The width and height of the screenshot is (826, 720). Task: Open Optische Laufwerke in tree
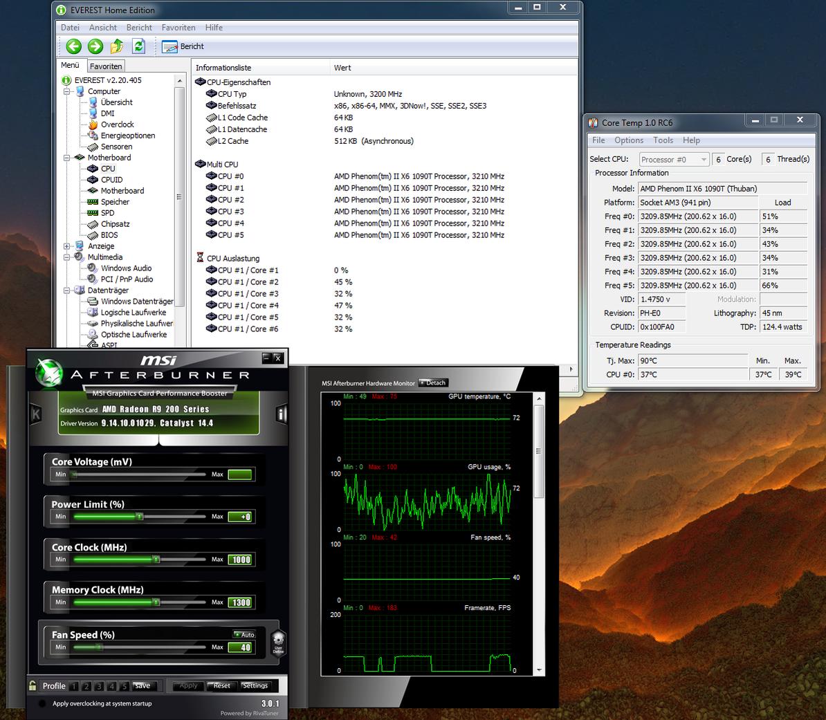tap(134, 335)
